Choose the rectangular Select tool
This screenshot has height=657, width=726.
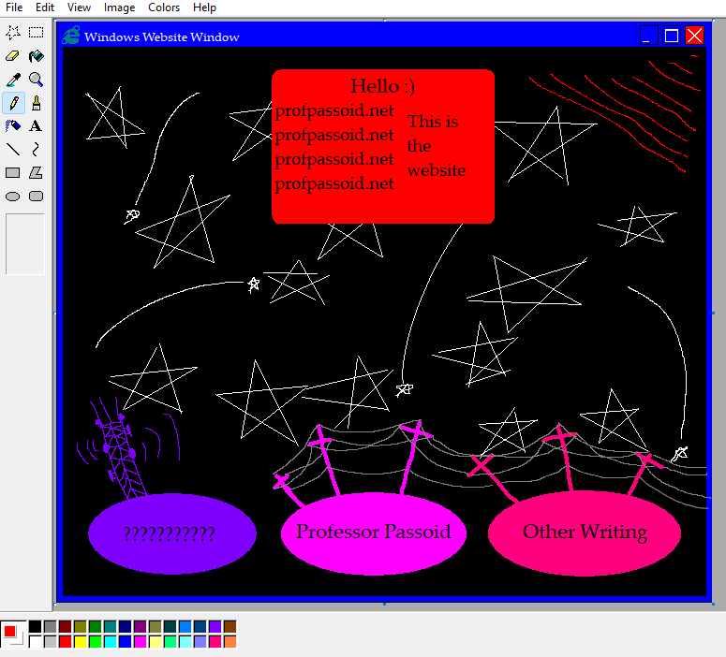[36, 33]
